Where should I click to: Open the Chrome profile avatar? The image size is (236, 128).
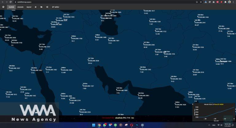point(229,2)
